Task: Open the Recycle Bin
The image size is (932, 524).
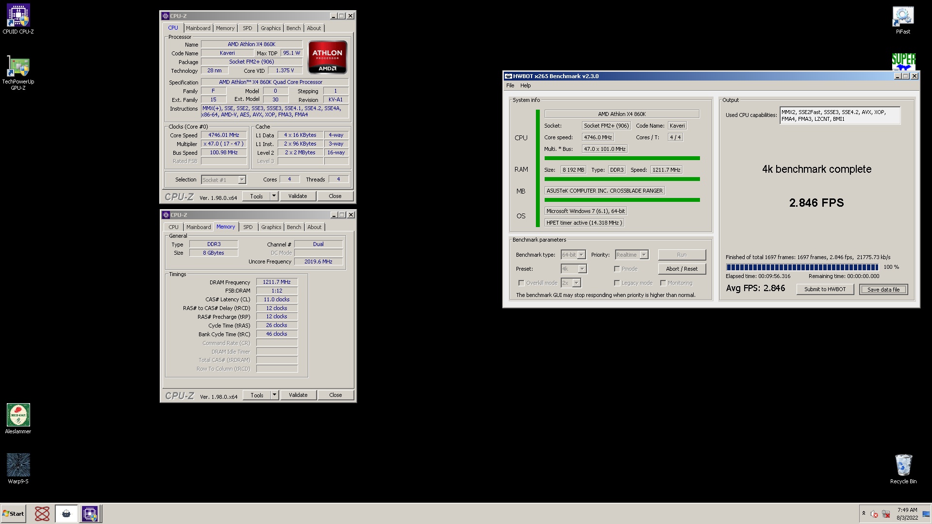Action: pos(903,469)
